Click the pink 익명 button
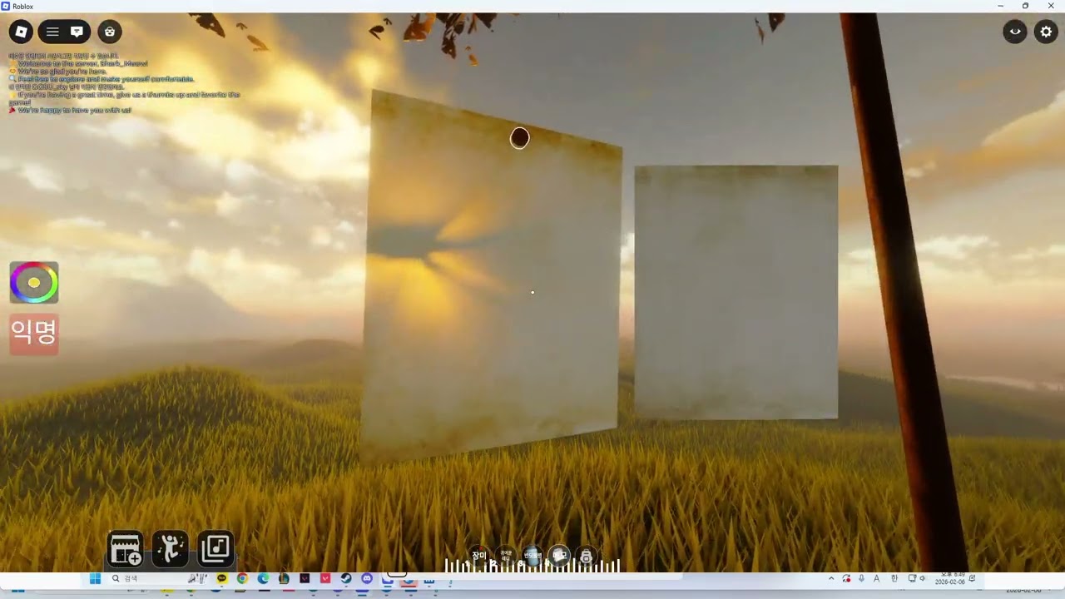 click(x=34, y=334)
